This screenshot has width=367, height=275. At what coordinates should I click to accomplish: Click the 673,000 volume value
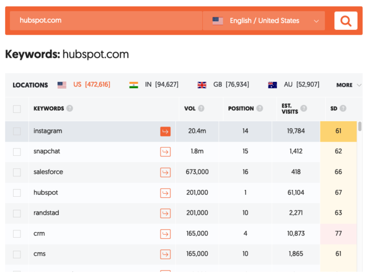pyautogui.click(x=197, y=172)
